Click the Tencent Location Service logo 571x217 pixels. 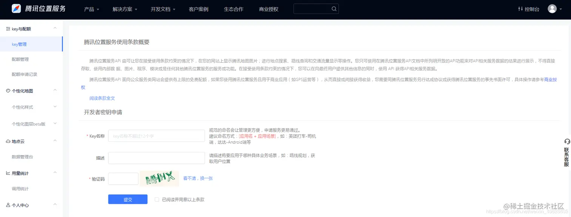[39, 9]
